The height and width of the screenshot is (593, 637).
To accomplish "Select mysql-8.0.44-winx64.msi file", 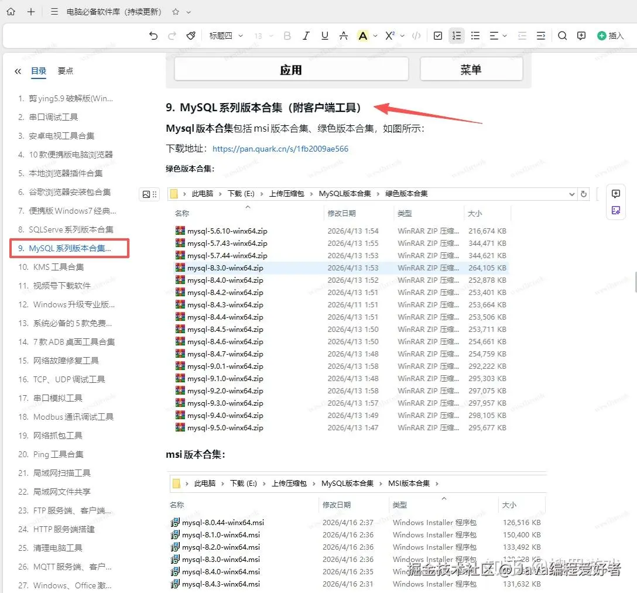I will pyautogui.click(x=355, y=522).
